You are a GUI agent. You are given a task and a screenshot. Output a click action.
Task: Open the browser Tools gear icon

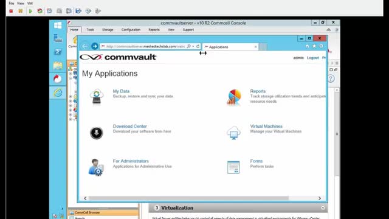321,46
